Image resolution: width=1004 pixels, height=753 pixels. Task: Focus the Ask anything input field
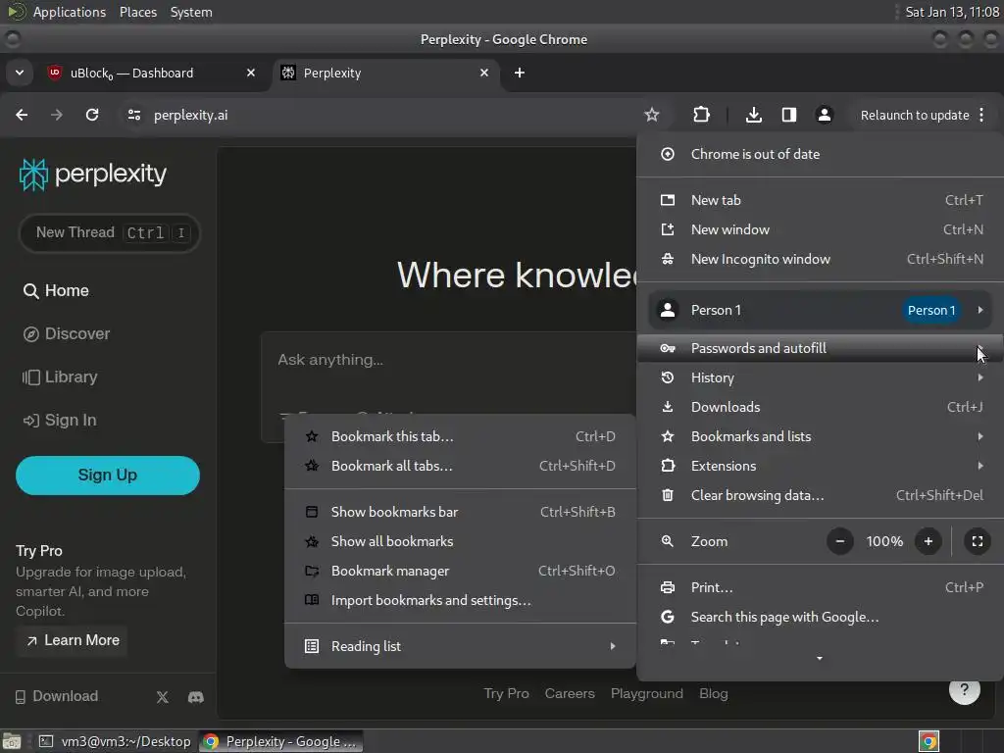[448, 360]
